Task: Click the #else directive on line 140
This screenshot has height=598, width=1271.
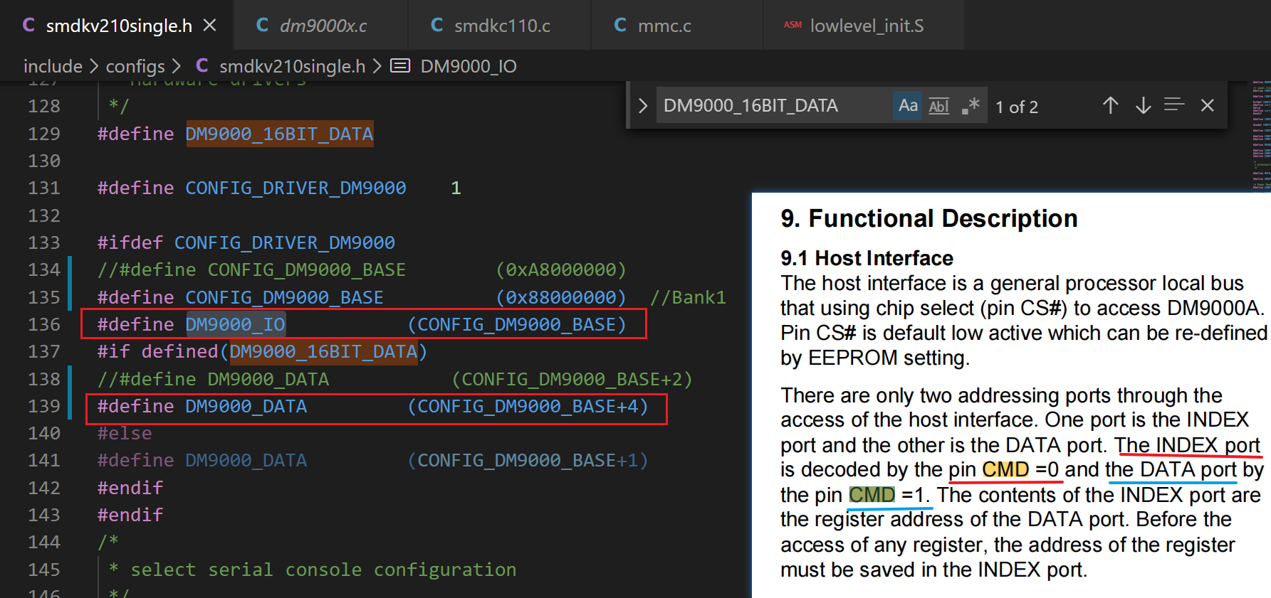Action: point(125,433)
